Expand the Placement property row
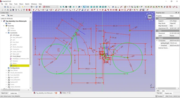Viewport: 180px width, 98px height. tap(157, 33)
